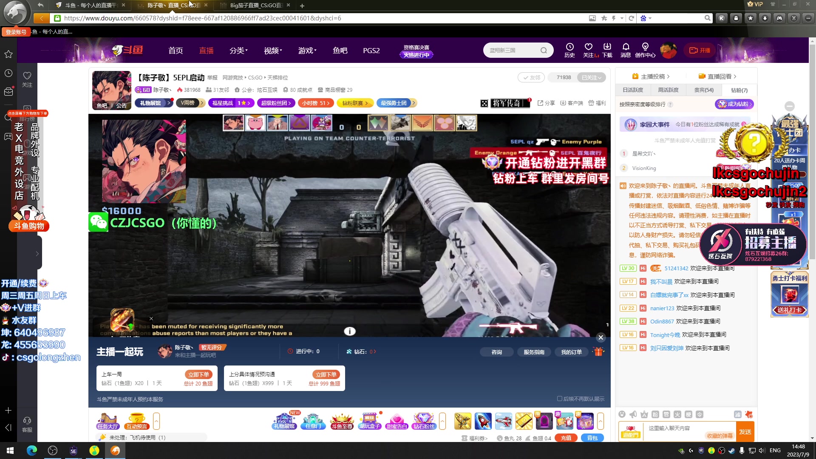Click the megaphone icon in chat toolbar

[633, 414]
